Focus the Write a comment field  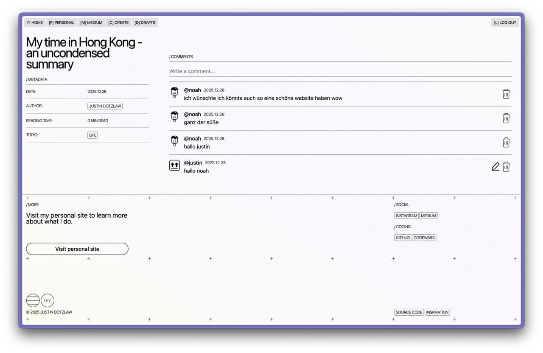[x=339, y=71]
